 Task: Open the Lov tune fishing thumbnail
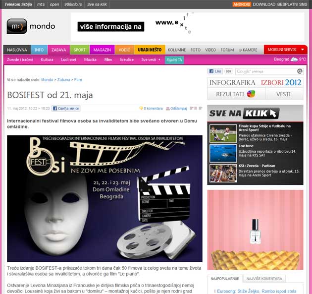click(x=223, y=153)
